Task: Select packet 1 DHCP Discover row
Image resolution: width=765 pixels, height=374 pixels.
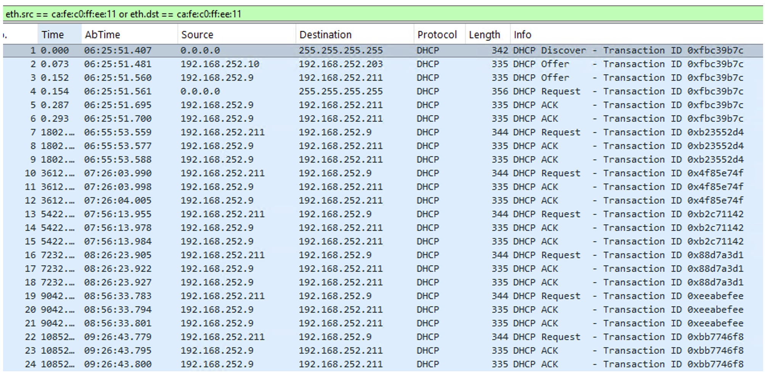Action: [x=383, y=50]
